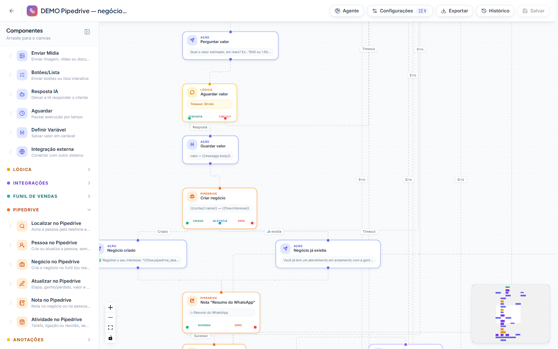This screenshot has height=349, width=558.
Task: Expand the FUNIL DE VENDAS section
Action: click(49, 196)
